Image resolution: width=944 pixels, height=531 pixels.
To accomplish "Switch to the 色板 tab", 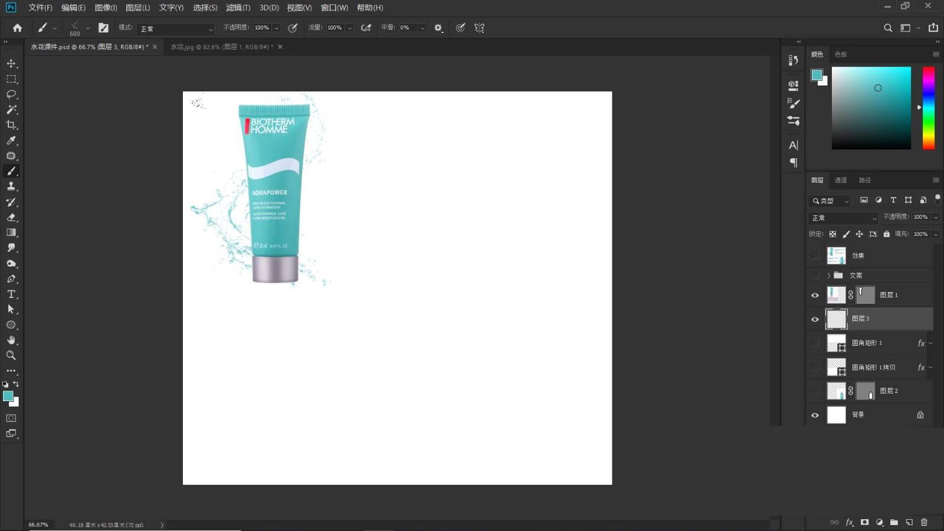I will coord(841,54).
